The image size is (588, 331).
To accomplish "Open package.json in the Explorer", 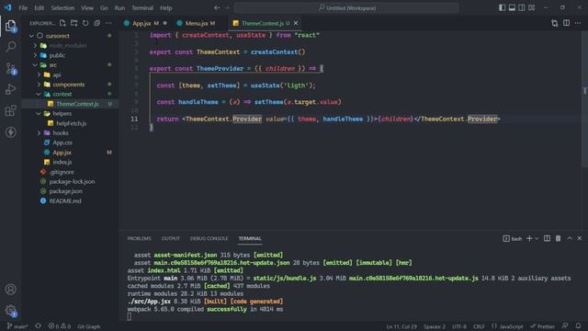I will tap(65, 191).
